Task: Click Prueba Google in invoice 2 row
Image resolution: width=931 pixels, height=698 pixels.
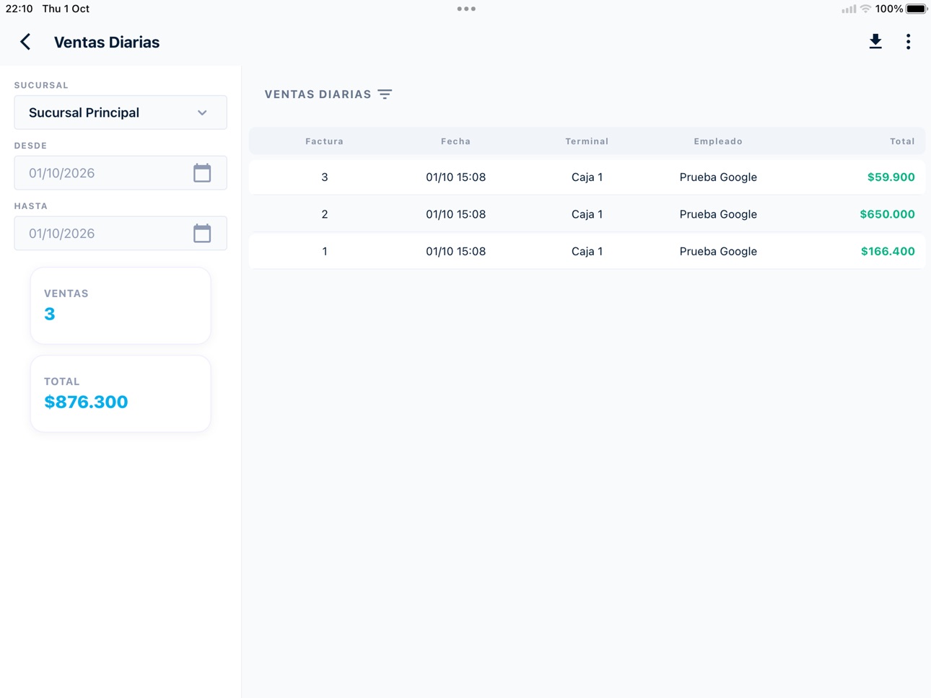Action: (718, 214)
